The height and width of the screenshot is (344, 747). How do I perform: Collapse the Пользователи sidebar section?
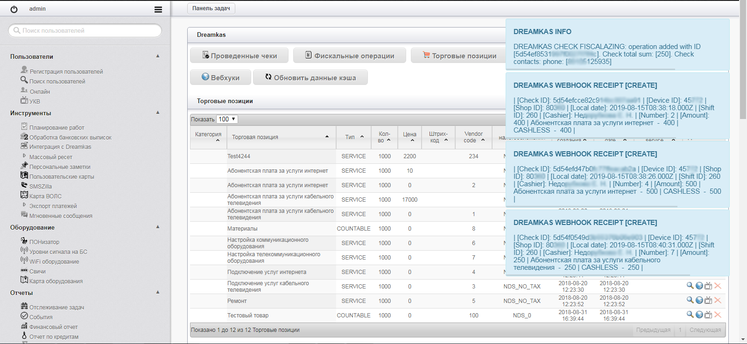(x=158, y=56)
